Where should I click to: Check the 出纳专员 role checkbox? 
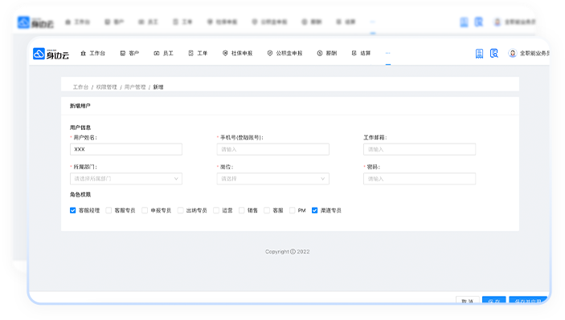[x=180, y=210]
